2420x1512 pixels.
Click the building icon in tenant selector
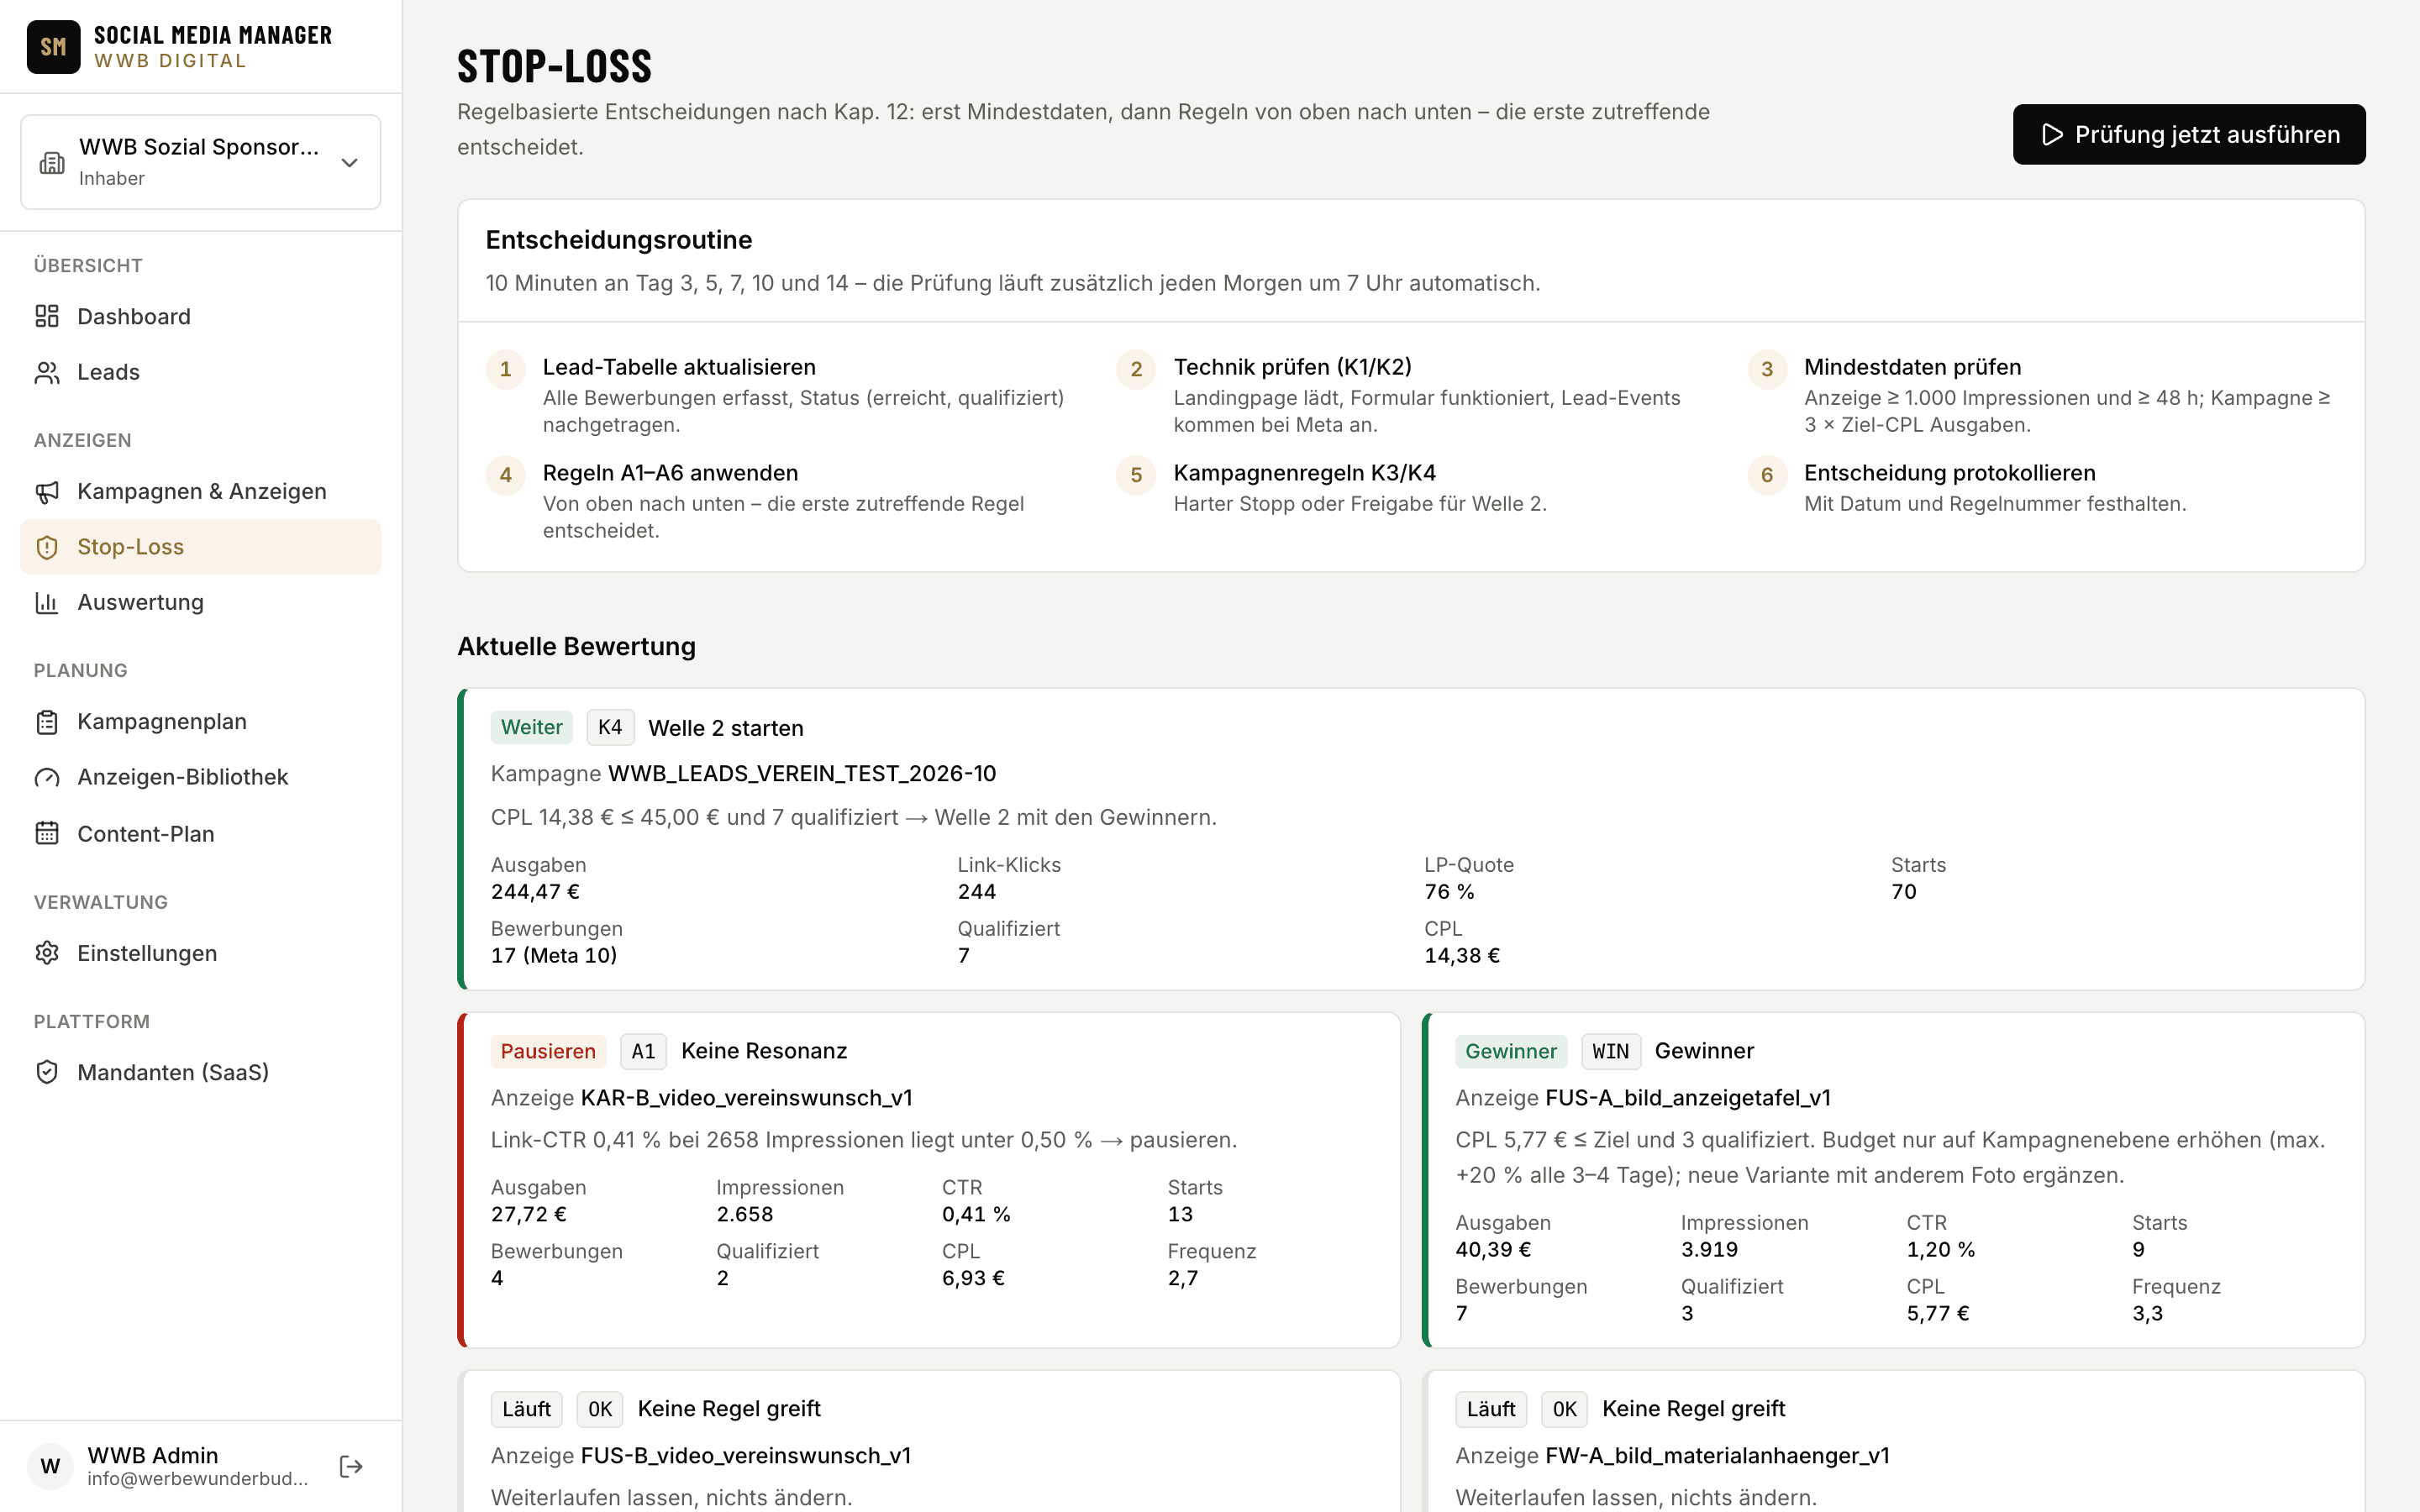[x=52, y=162]
